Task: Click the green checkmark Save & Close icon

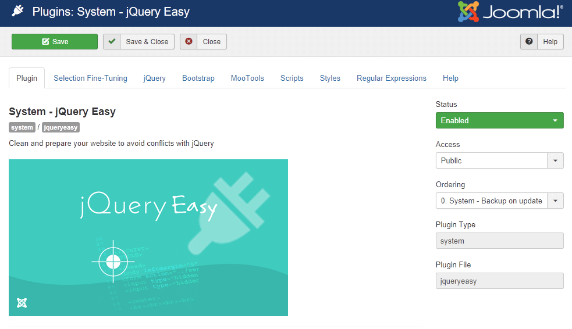Action: 112,41
